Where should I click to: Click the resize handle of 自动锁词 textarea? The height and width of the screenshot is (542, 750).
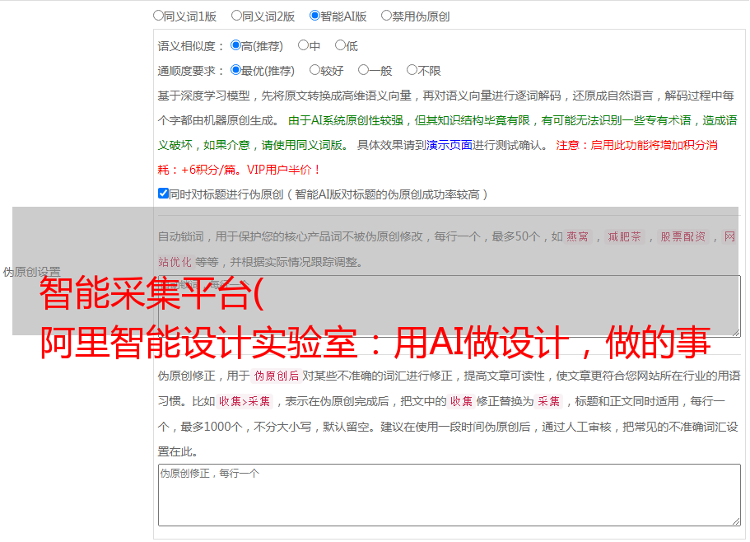735,331
